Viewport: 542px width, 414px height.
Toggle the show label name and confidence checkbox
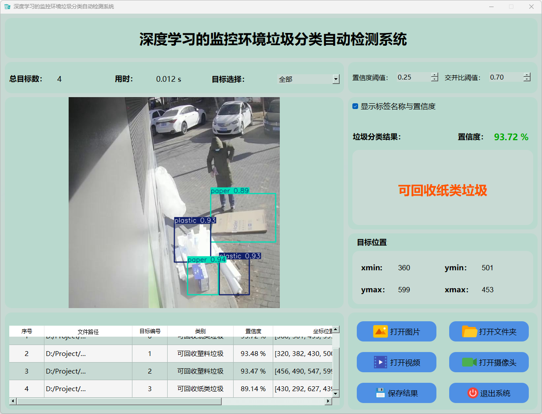tap(355, 106)
